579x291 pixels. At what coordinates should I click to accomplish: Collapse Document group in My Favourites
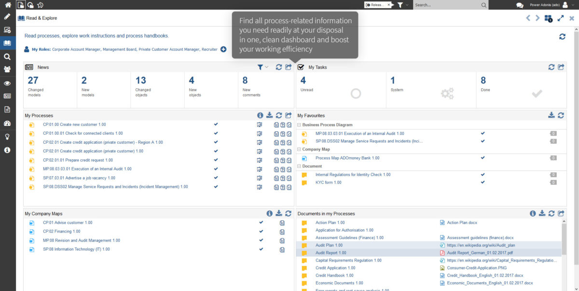pyautogui.click(x=299, y=166)
